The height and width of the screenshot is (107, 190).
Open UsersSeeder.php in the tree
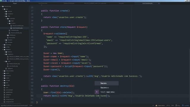pos(13,66)
